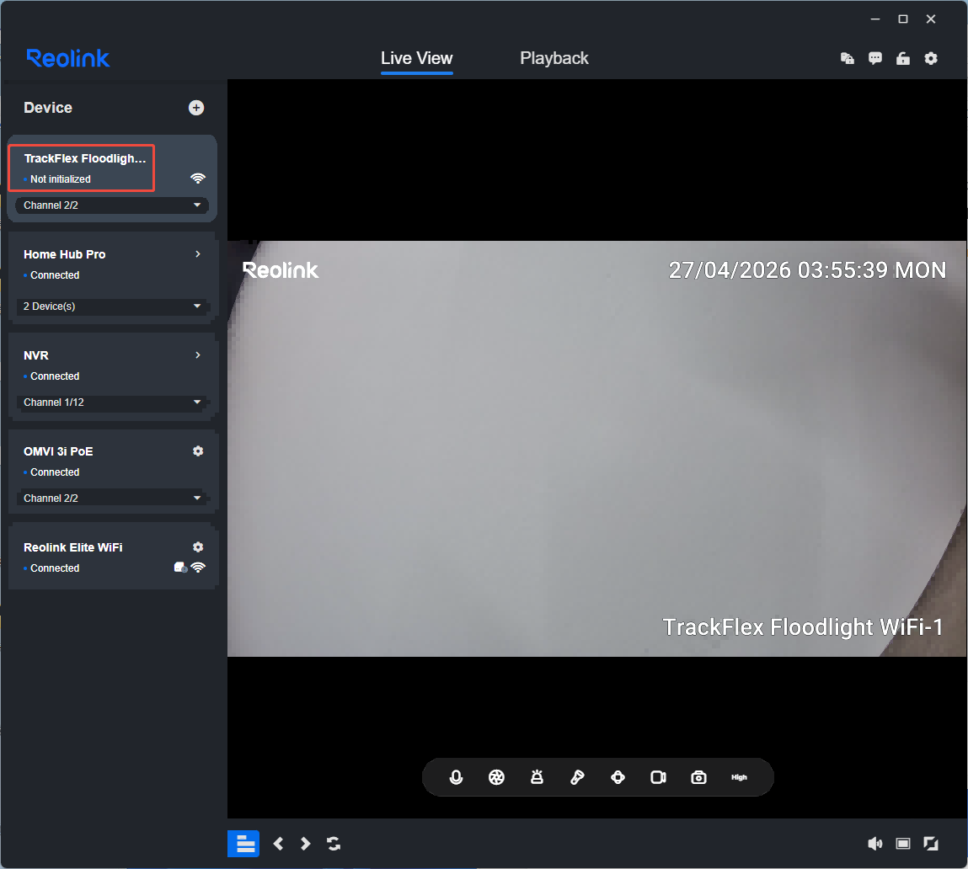The image size is (968, 869).
Task: Trigger the siren alarm icon
Action: pos(537,778)
